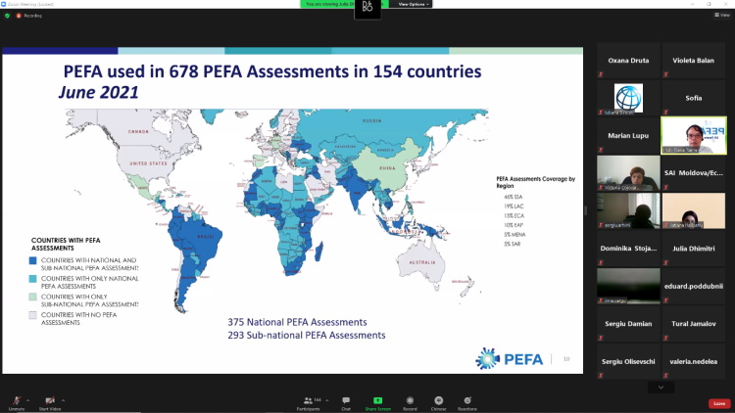Image resolution: width=735 pixels, height=413 pixels.
Task: Show more participants with the down chevron
Action: (x=661, y=388)
